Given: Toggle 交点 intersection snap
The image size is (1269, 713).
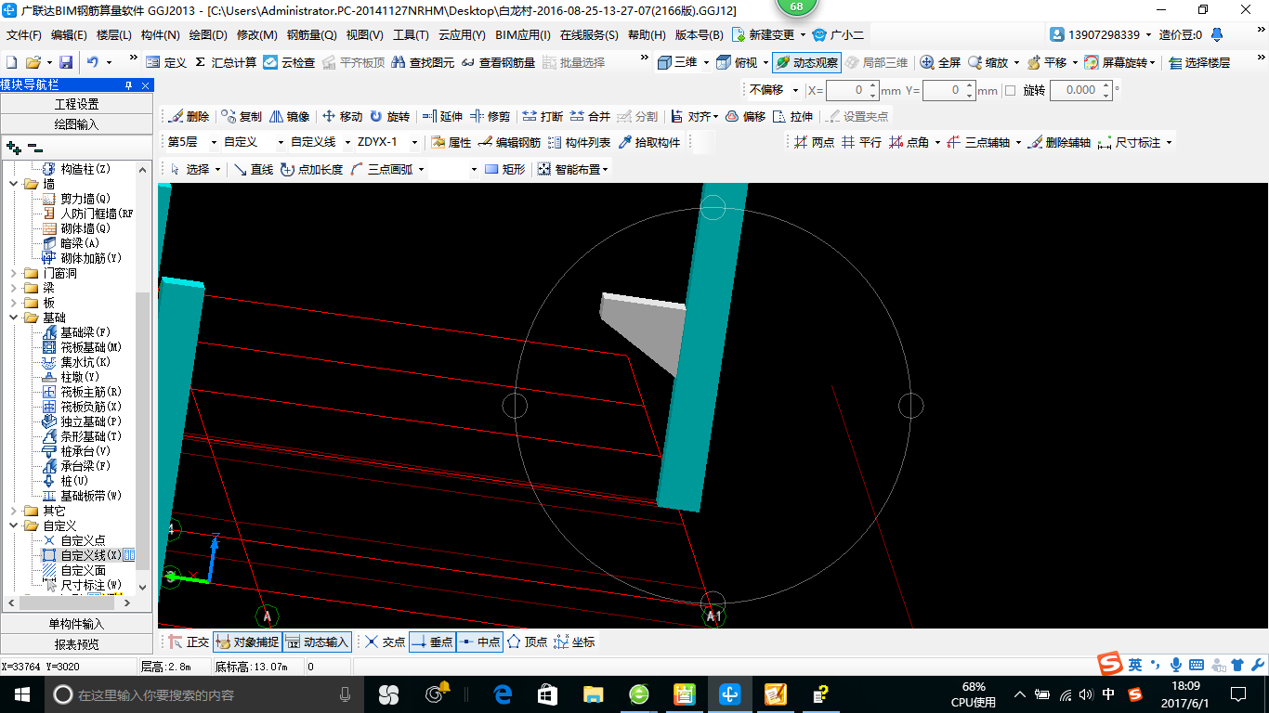Looking at the screenshot, I should tap(385, 642).
